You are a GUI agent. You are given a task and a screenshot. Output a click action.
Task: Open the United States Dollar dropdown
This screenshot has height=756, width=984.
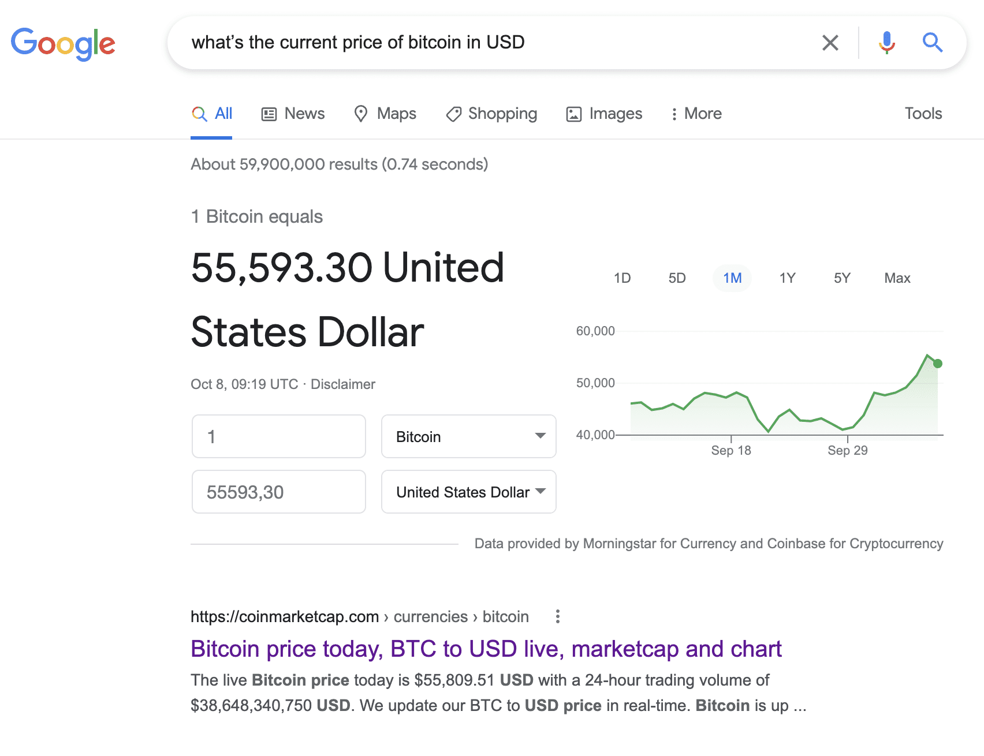(468, 492)
